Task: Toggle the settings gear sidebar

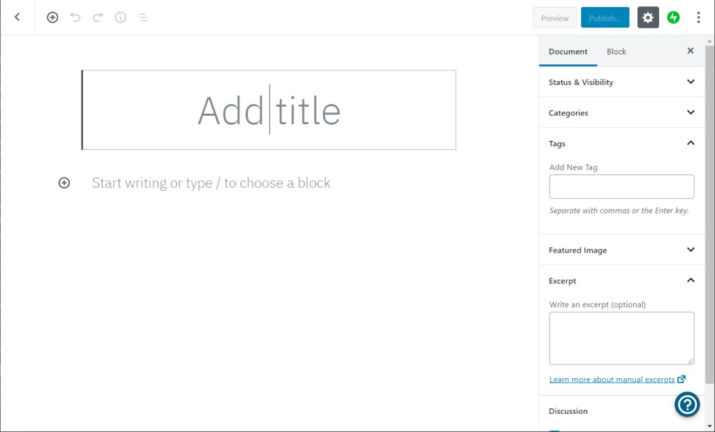Action: point(648,17)
